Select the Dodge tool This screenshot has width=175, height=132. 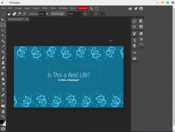tap(3, 84)
